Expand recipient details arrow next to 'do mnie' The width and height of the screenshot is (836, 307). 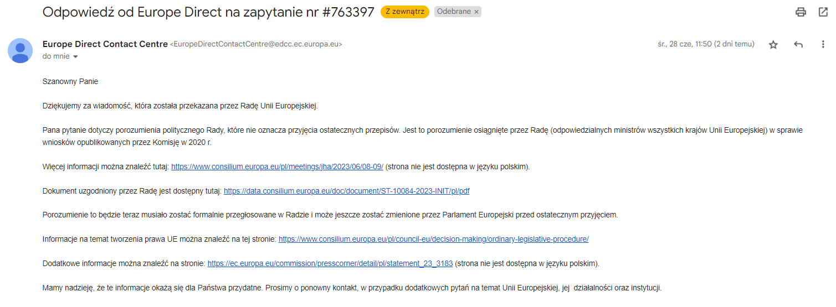[75, 56]
